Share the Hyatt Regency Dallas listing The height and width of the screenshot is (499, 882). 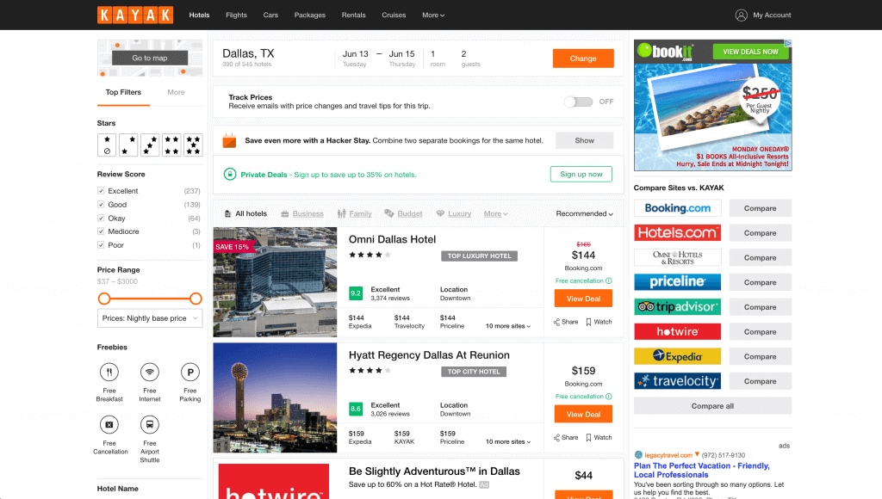(x=565, y=438)
